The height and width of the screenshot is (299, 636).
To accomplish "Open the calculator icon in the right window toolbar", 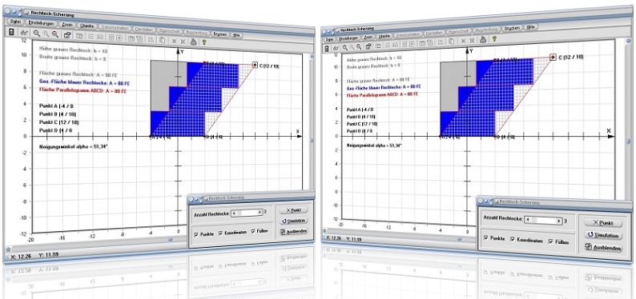I will coord(327,49).
